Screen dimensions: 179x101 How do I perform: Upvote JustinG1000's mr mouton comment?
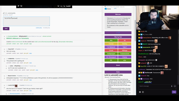point(4,86)
